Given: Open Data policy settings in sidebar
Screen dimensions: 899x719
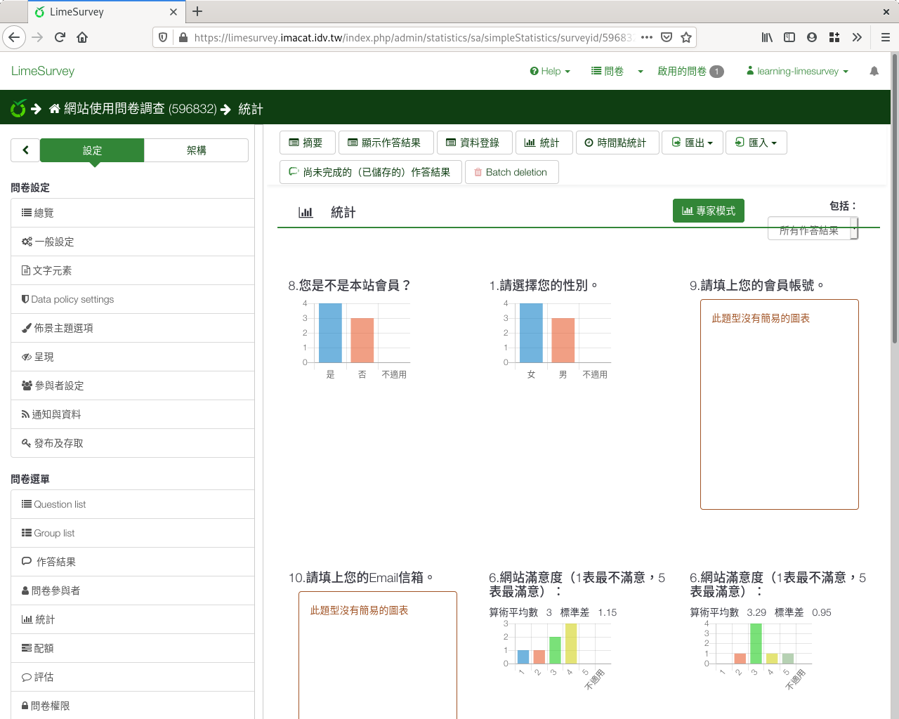Looking at the screenshot, I should (x=133, y=299).
